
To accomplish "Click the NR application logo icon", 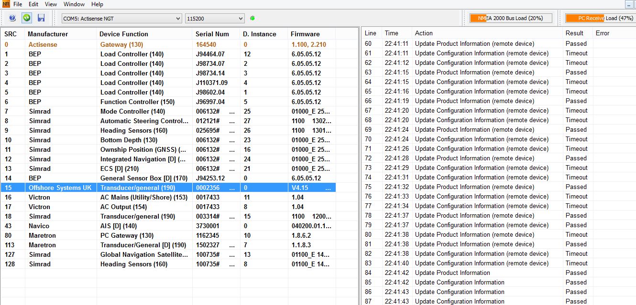I will (x=6, y=4).
